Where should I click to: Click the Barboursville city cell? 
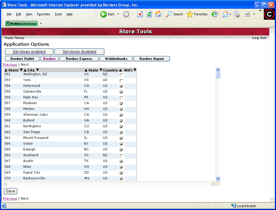pyautogui.click(x=34, y=178)
